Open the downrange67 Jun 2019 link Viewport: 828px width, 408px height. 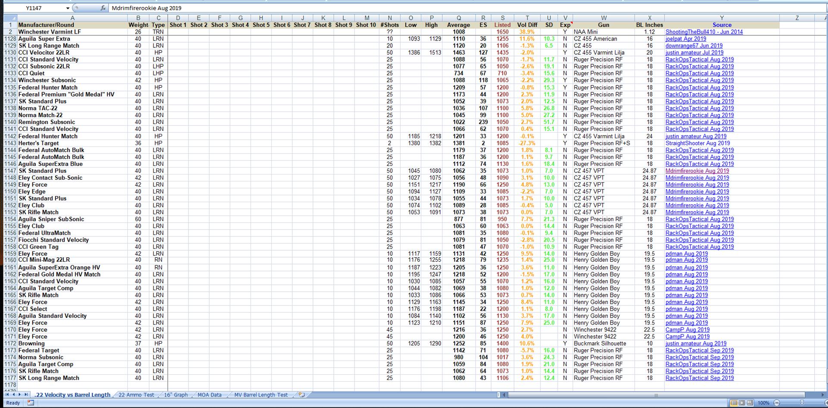click(x=694, y=46)
